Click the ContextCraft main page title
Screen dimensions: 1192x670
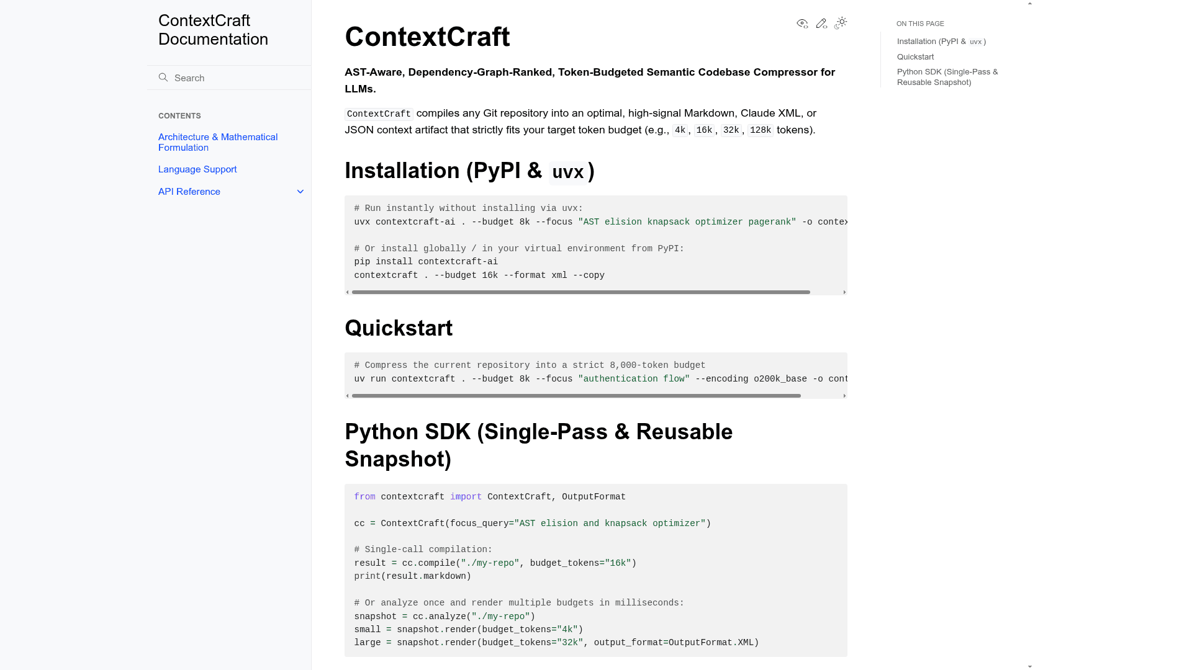[x=427, y=37]
